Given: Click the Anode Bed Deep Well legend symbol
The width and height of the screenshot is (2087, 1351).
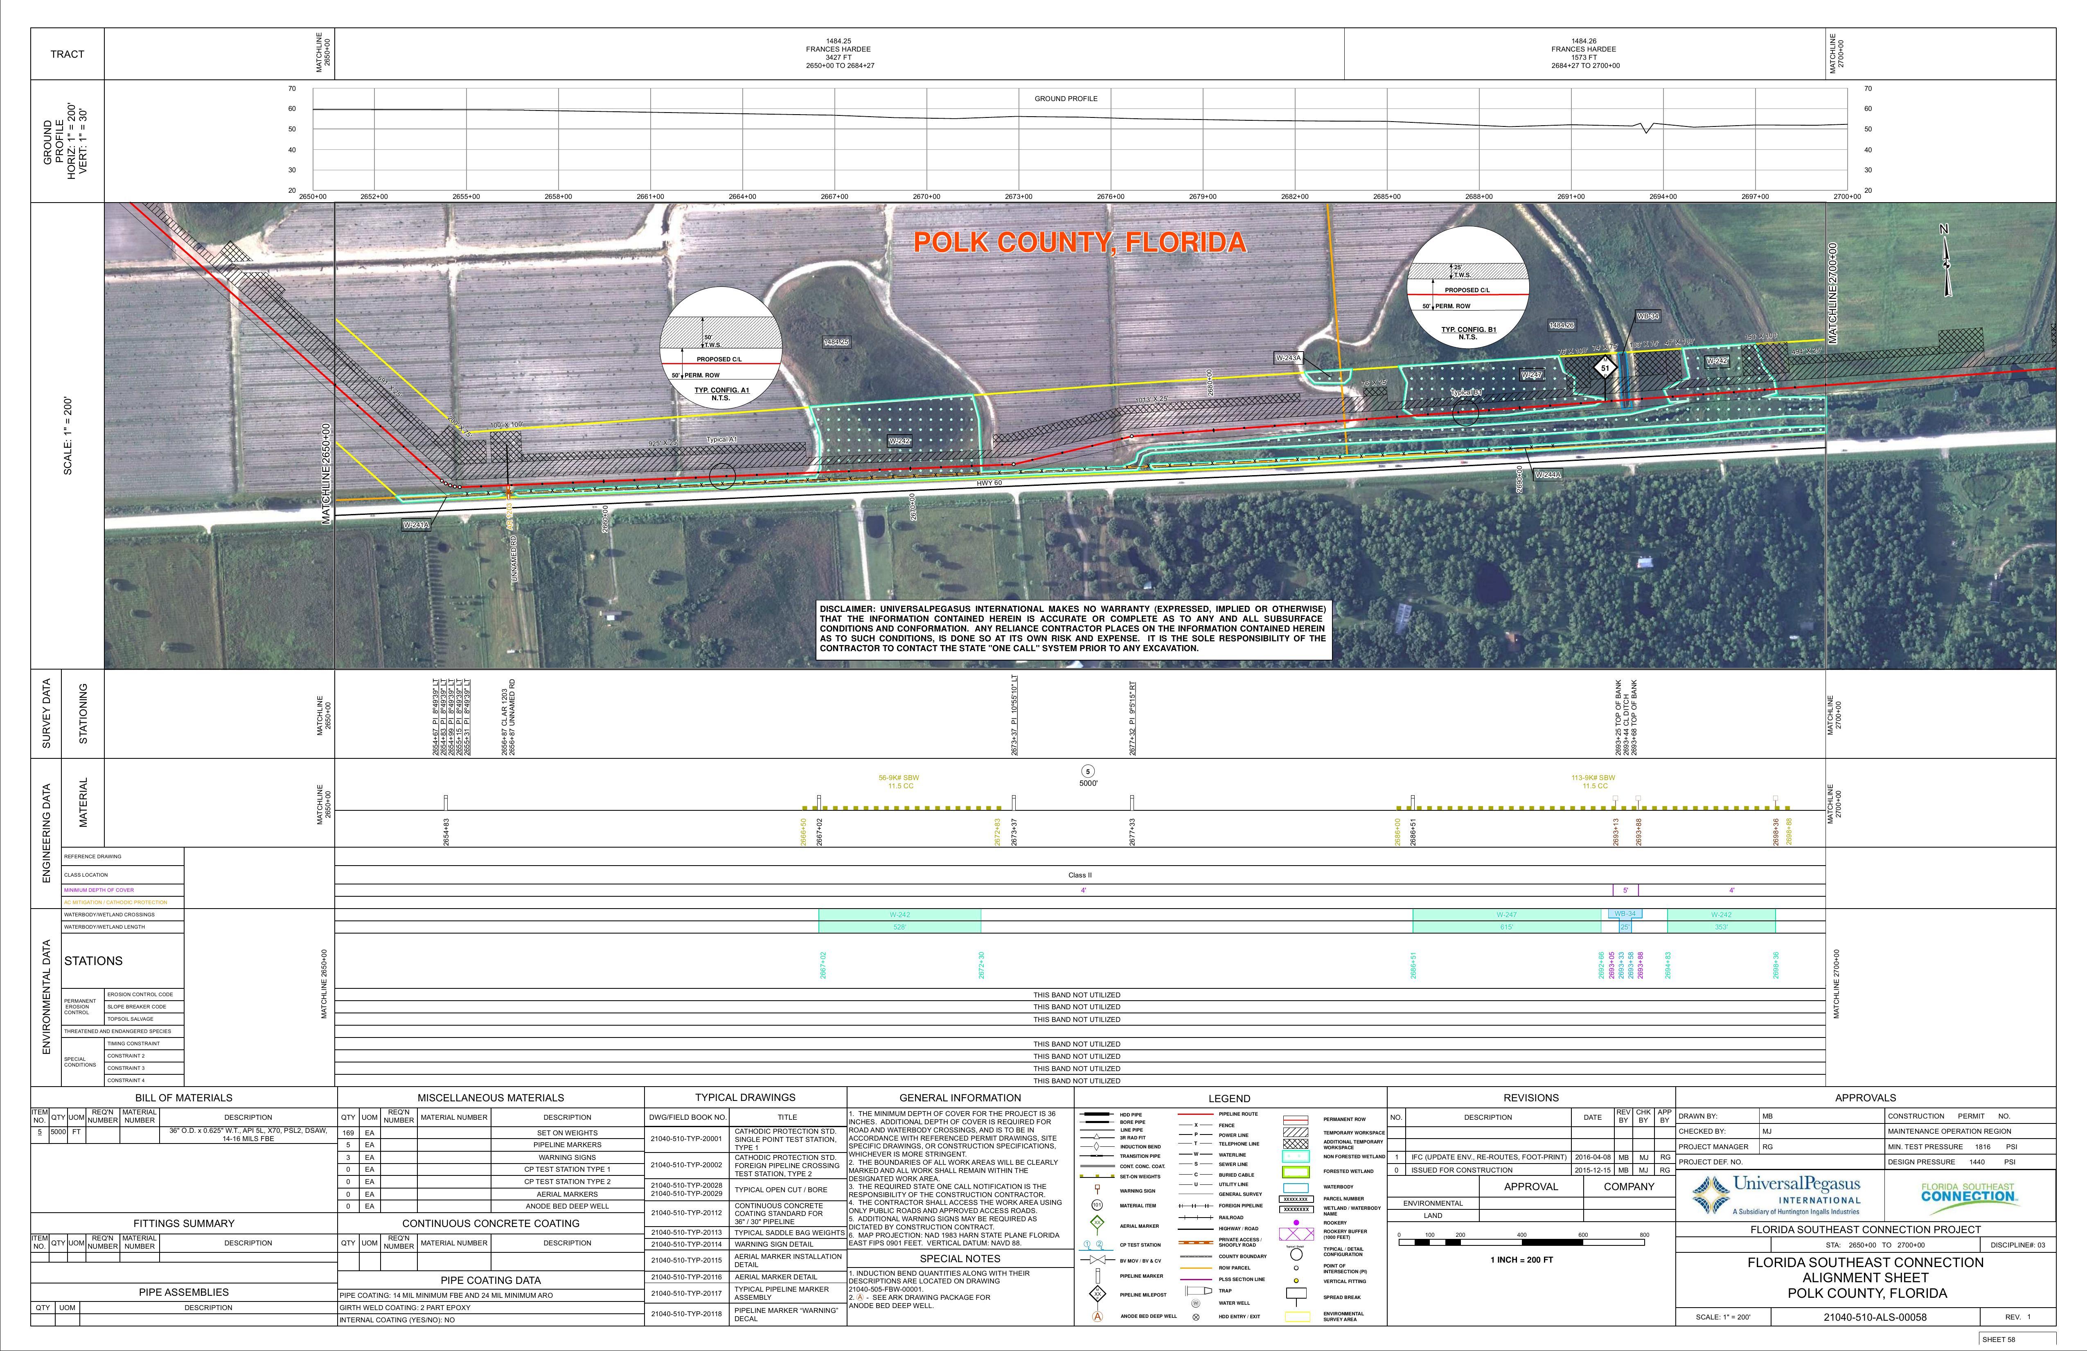Looking at the screenshot, I should click(x=1097, y=1316).
